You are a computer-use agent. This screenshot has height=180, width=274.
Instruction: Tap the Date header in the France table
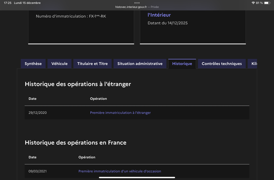pyautogui.click(x=33, y=157)
